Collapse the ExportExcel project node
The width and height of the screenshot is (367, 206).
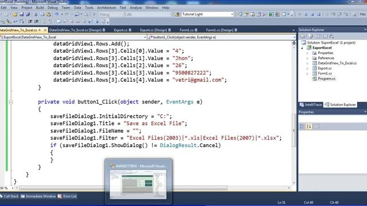(302, 48)
